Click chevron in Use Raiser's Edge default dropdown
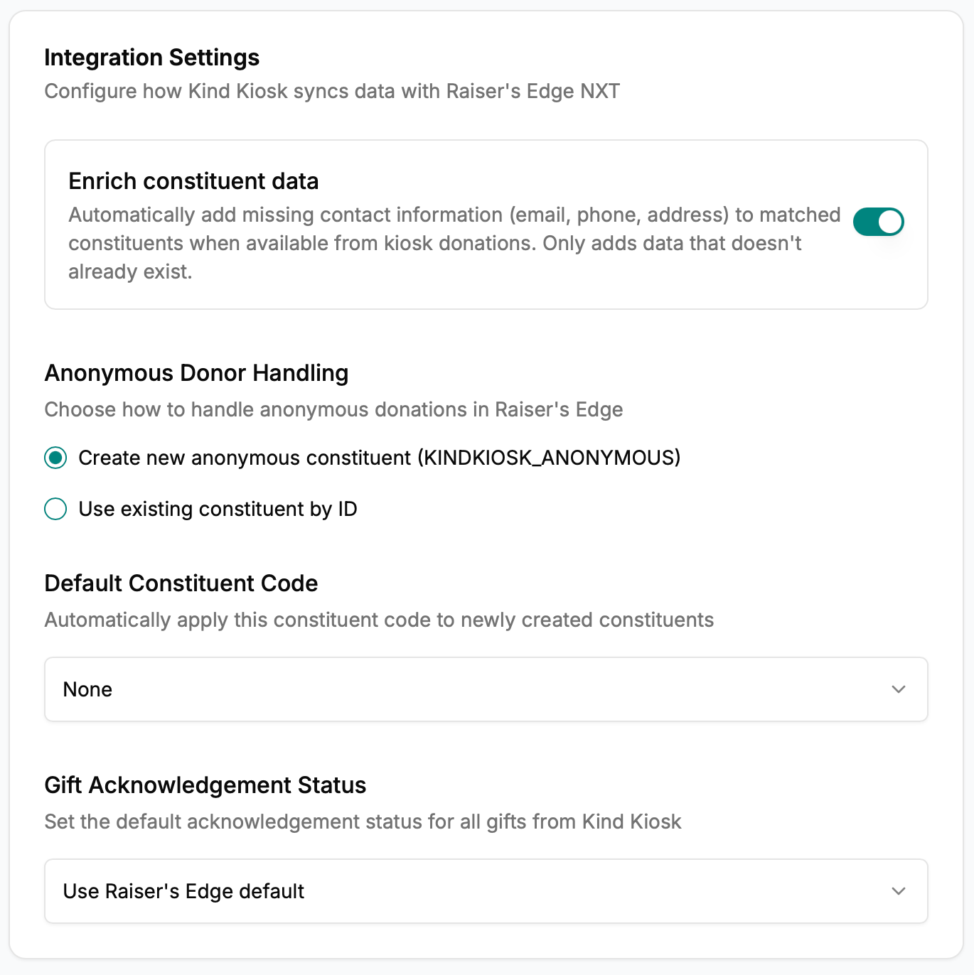Screen dimensions: 974x975 (899, 891)
